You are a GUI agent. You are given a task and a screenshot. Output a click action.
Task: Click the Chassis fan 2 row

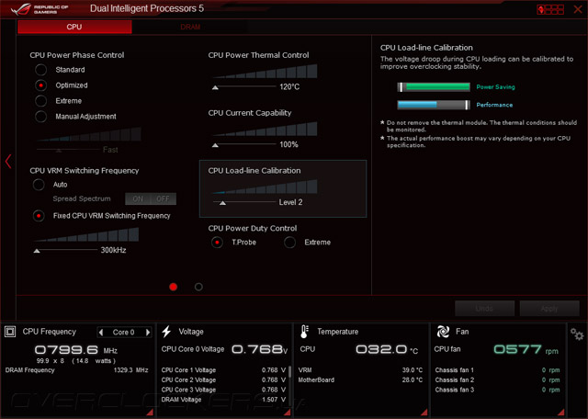point(497,380)
